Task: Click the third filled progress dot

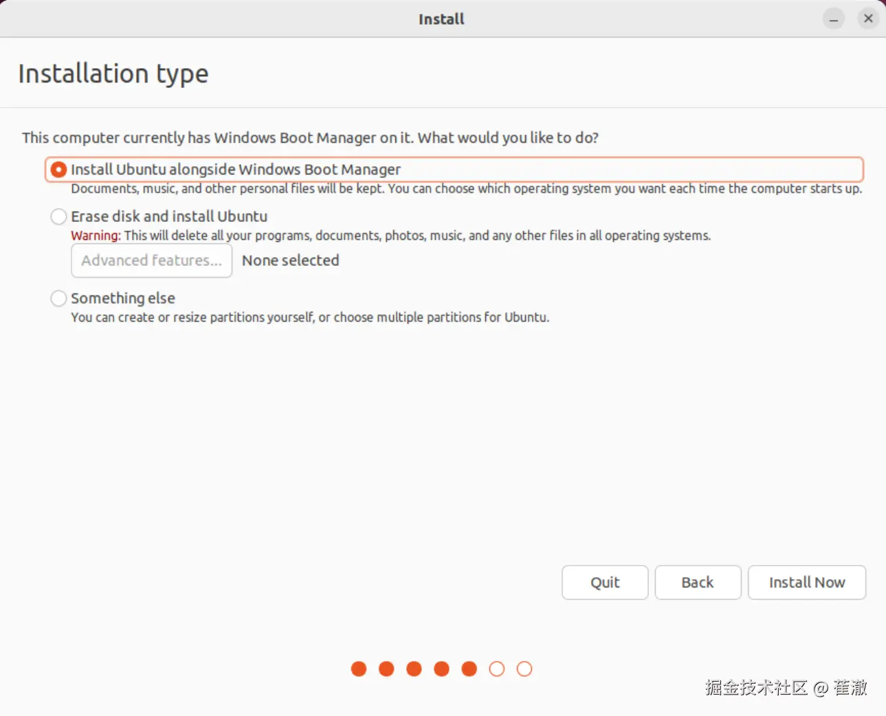Action: (414, 669)
